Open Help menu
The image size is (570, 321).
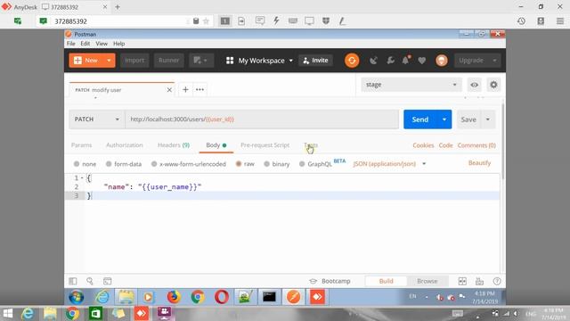pos(118,44)
